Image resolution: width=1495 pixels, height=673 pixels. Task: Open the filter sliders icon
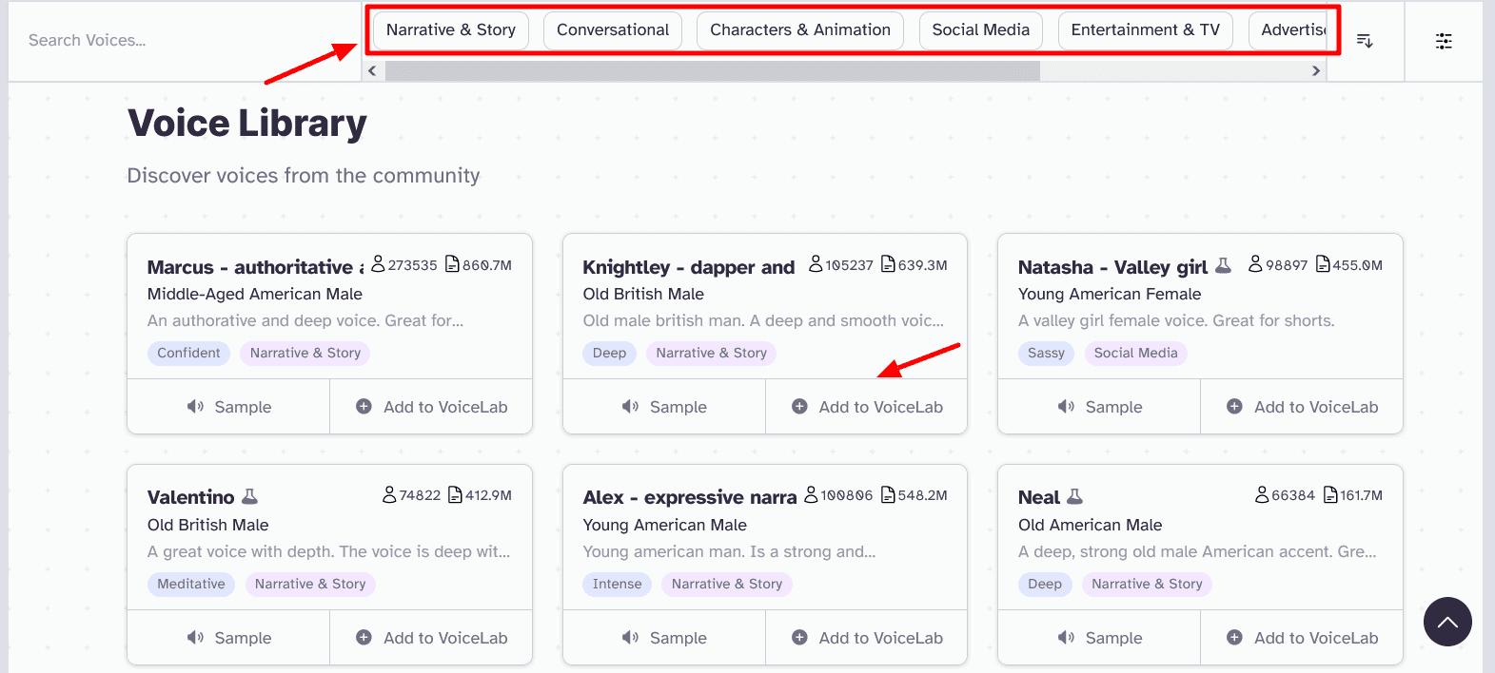pos(1444,41)
